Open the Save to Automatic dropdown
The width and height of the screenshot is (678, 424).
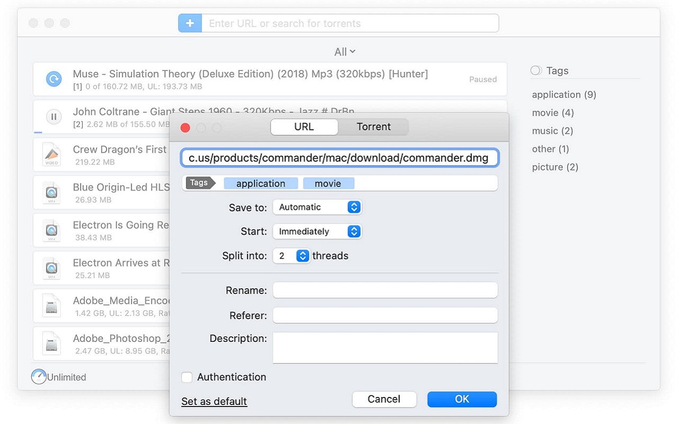[x=317, y=207]
